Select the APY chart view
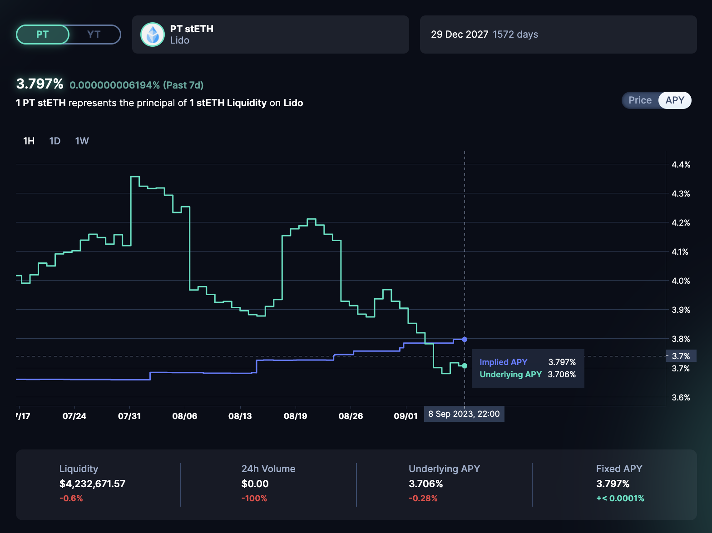 [674, 100]
